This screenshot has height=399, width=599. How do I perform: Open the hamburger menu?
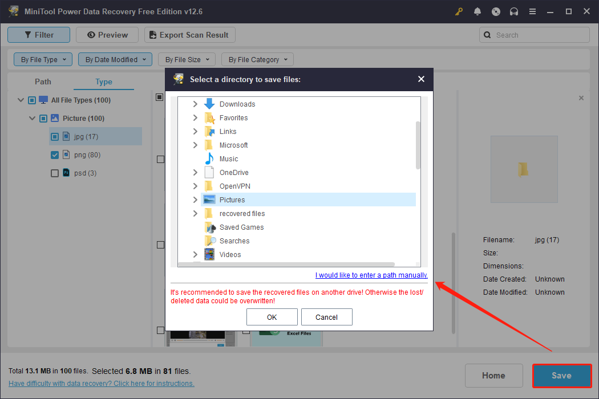pyautogui.click(x=532, y=11)
